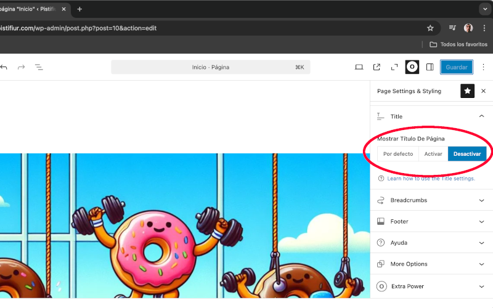Click the help icon beside Learn link
The image size is (493, 308).
[x=381, y=179]
